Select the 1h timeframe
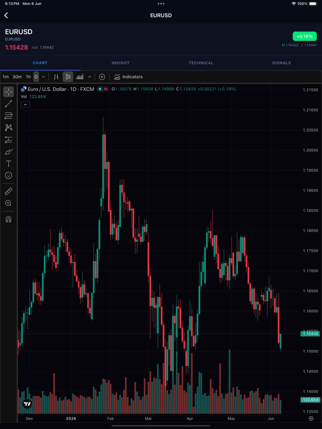 28,77
